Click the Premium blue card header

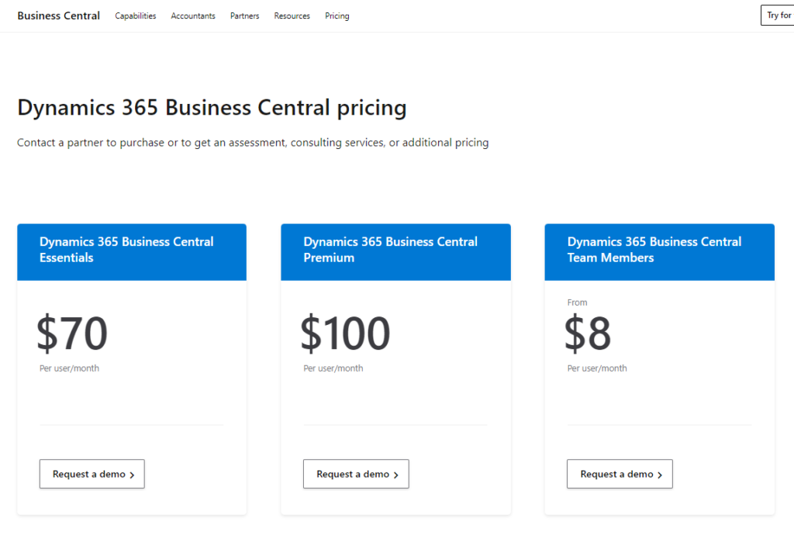pos(395,251)
